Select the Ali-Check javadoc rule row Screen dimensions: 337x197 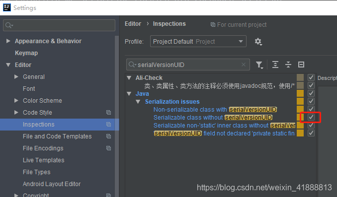[219, 86]
